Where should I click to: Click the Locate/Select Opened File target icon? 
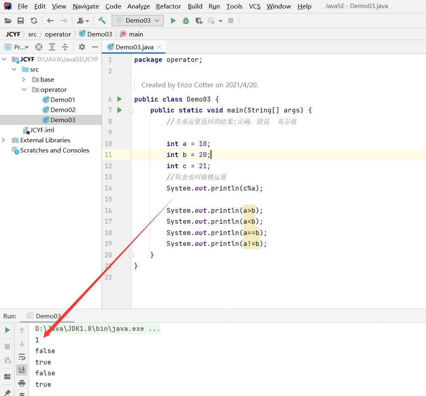39,47
